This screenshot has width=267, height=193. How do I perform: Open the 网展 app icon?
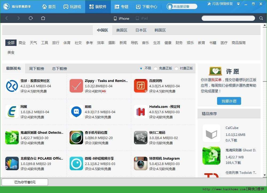12,112
